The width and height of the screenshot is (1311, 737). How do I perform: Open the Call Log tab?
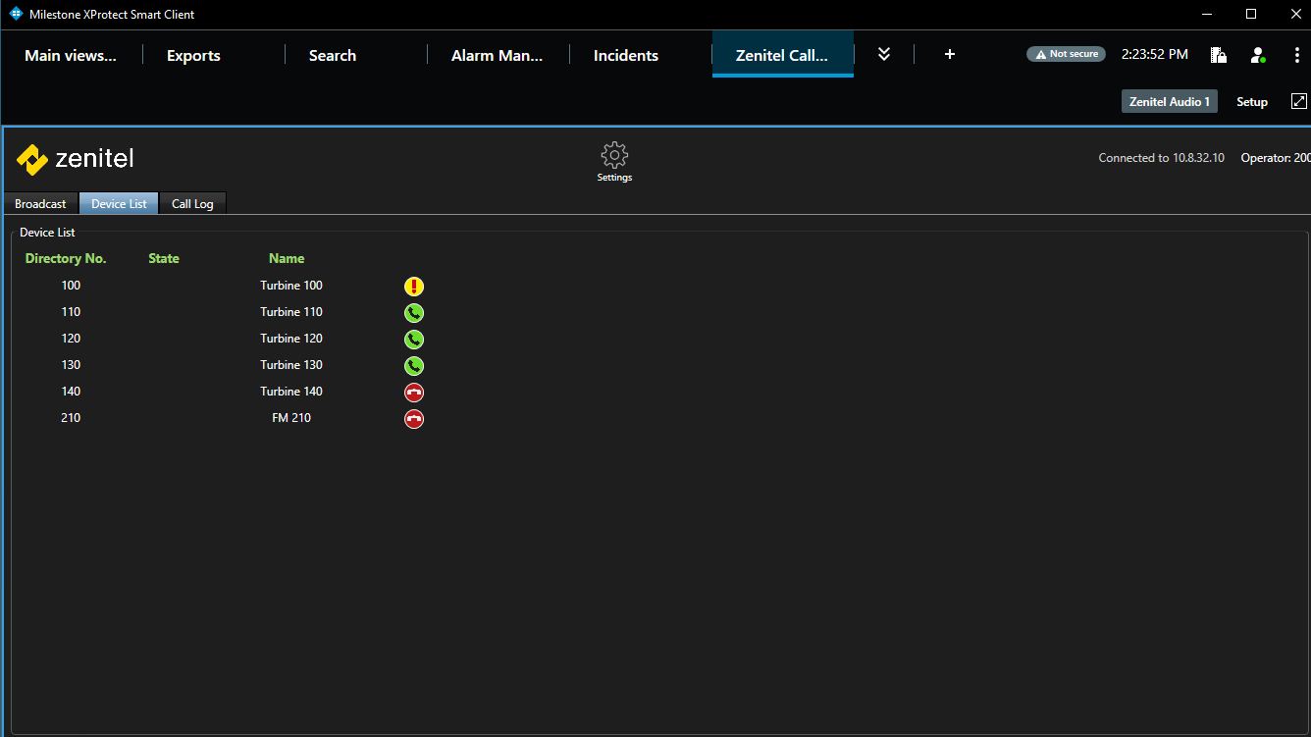(x=192, y=204)
